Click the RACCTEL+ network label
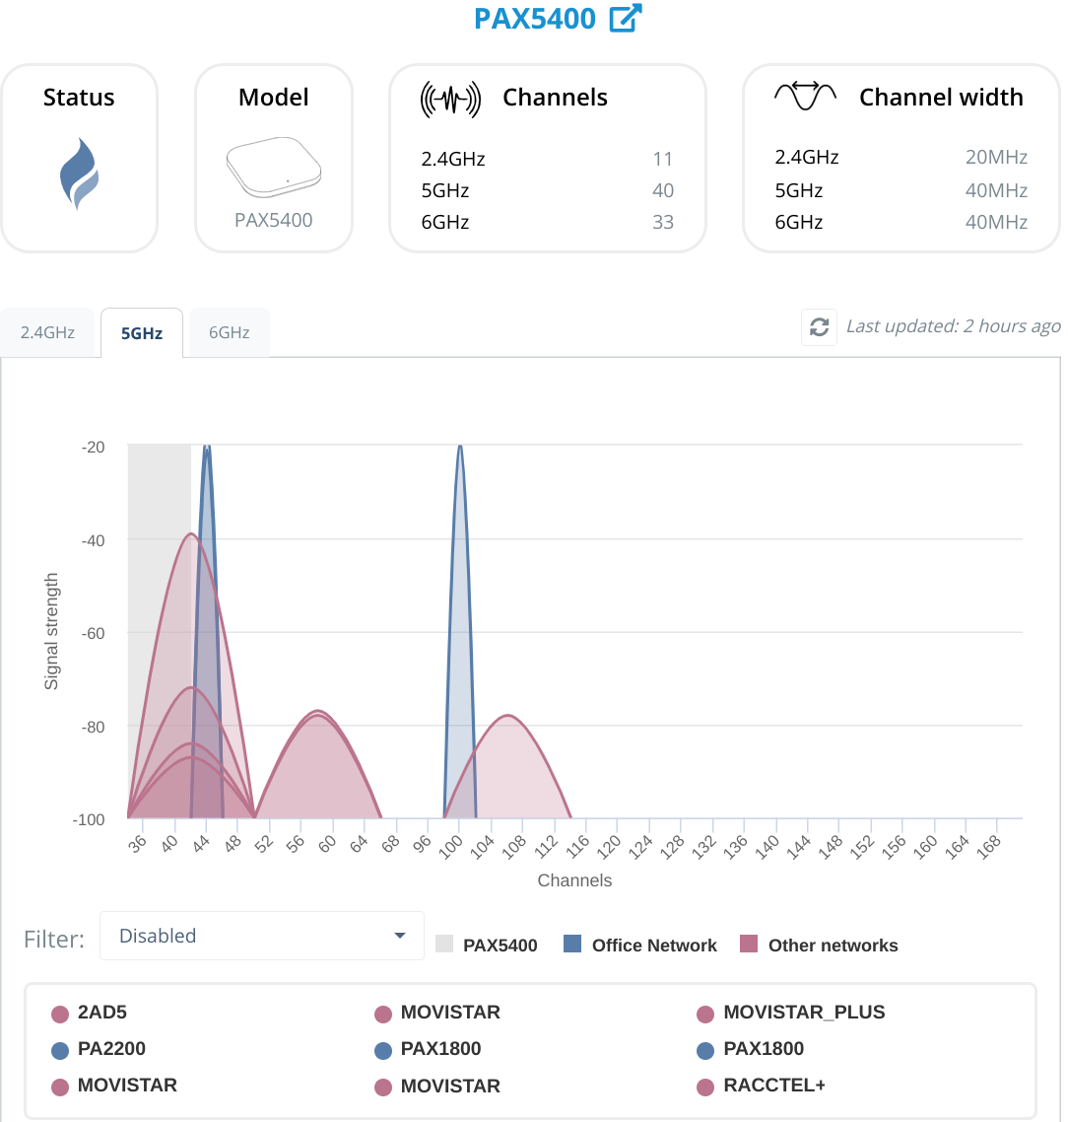Viewport: 1068px width, 1122px height. (x=774, y=1086)
